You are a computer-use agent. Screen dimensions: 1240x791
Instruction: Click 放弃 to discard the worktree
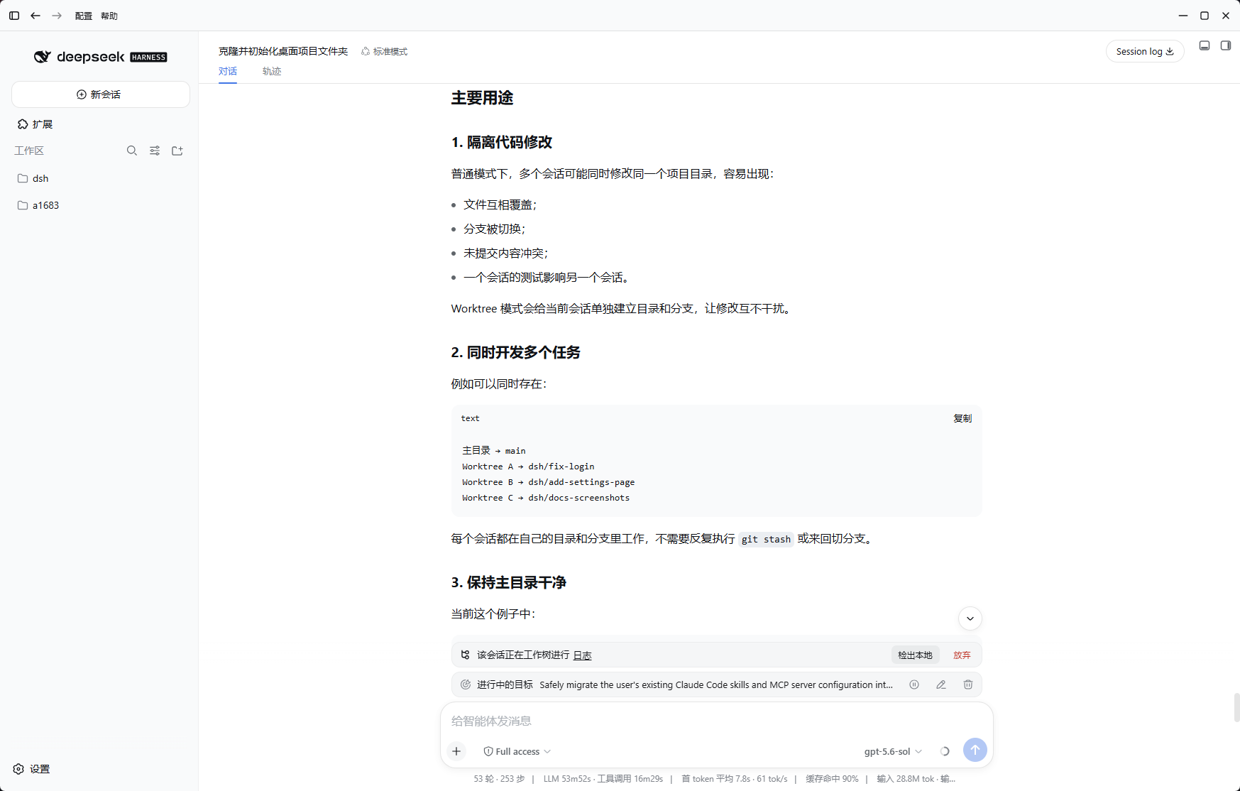962,655
